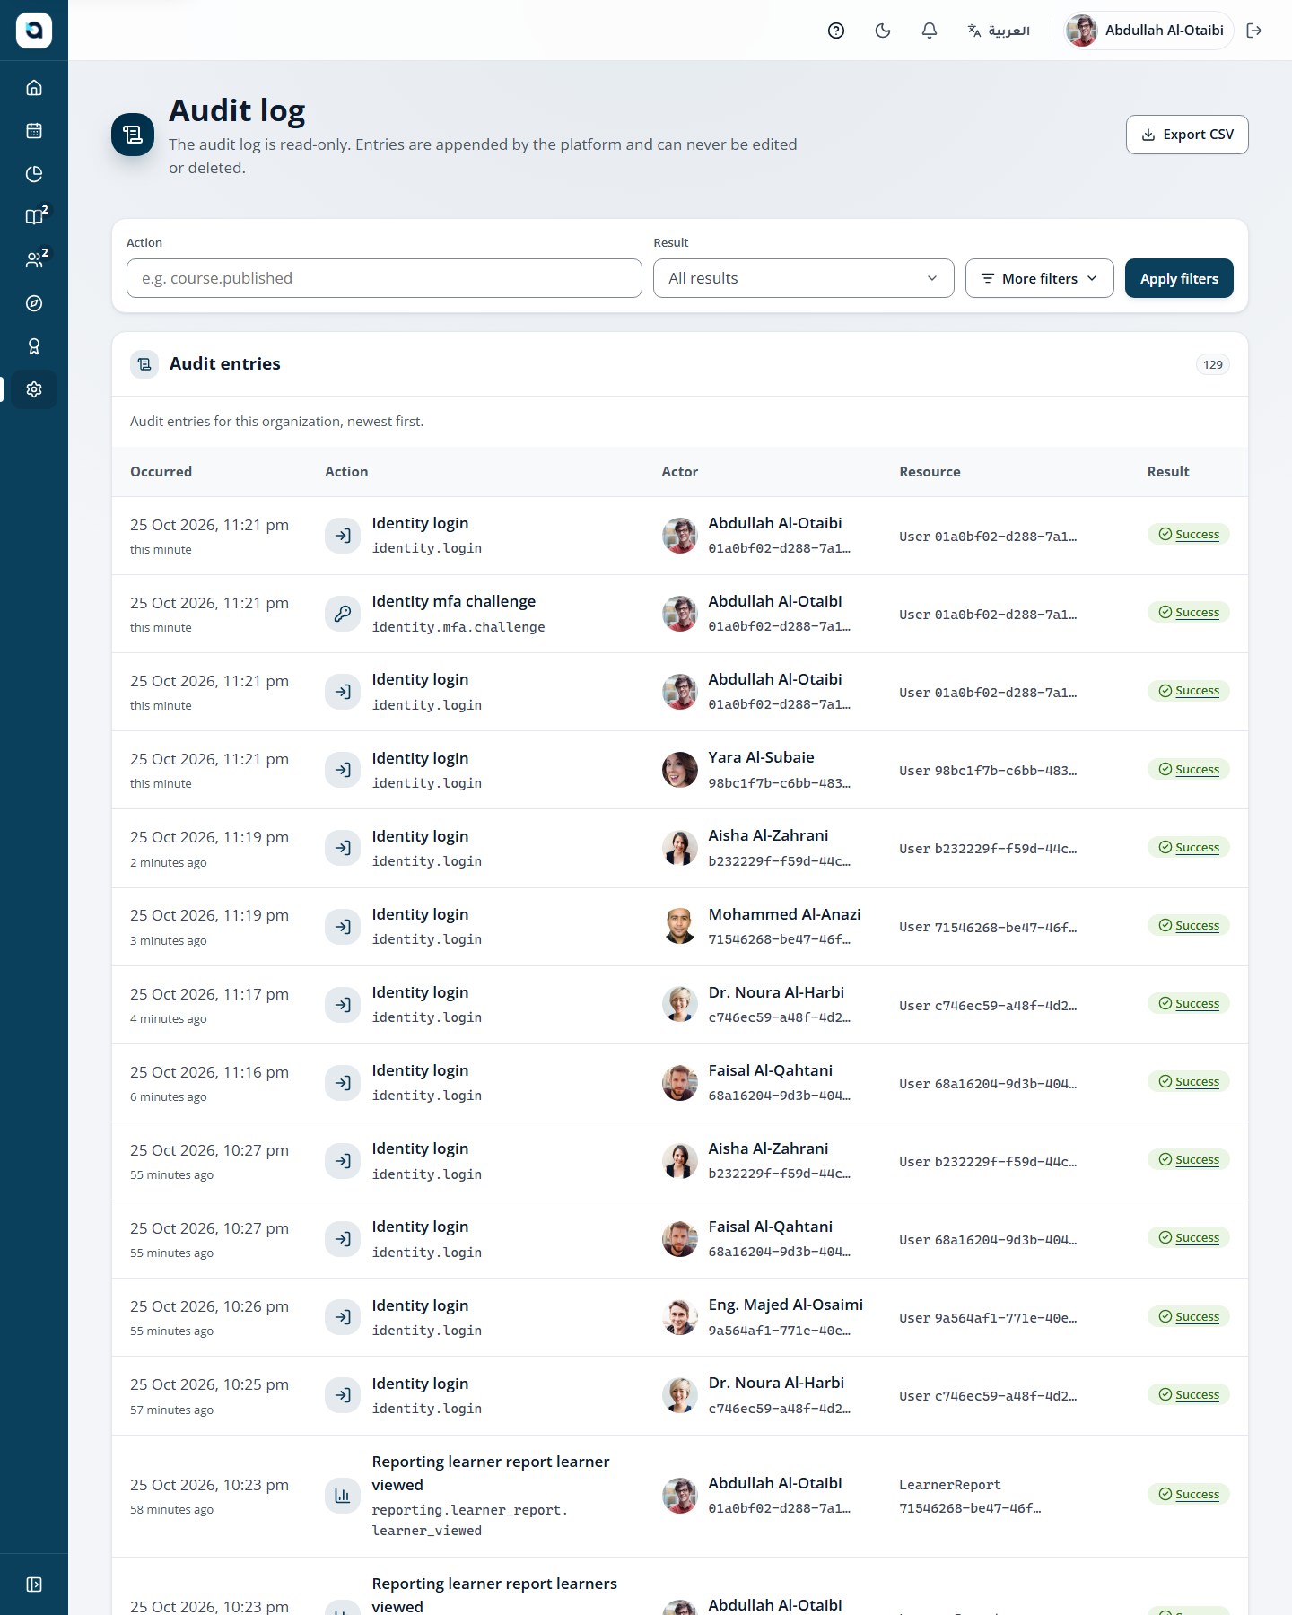Open the pie chart analytics sidebar icon
The width and height of the screenshot is (1292, 1615).
click(34, 174)
